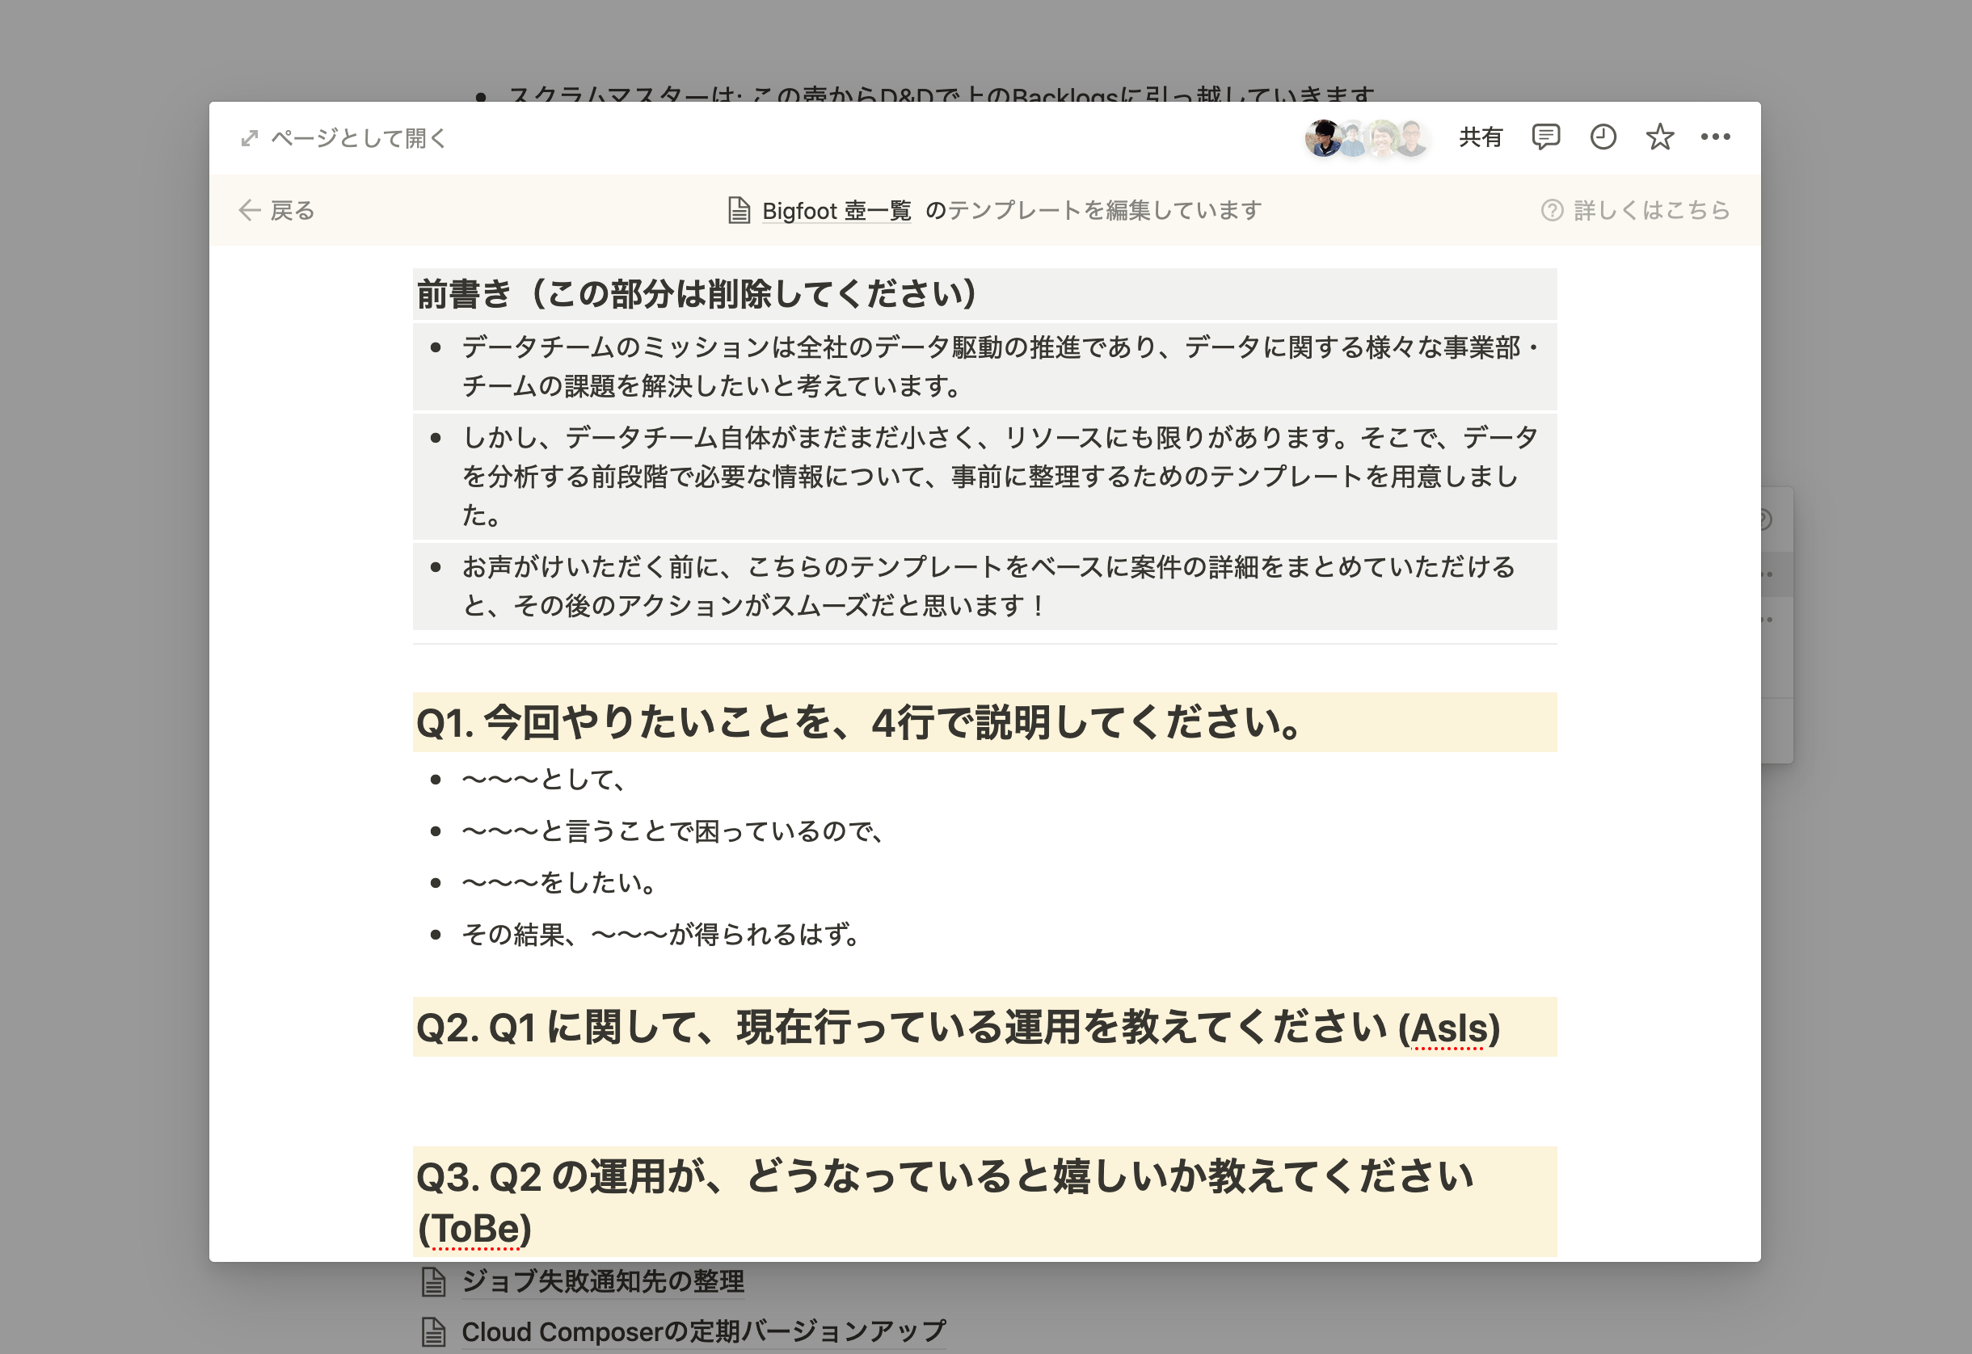Click the question mark help icon
Screen dimensions: 1972x1354
[1551, 210]
